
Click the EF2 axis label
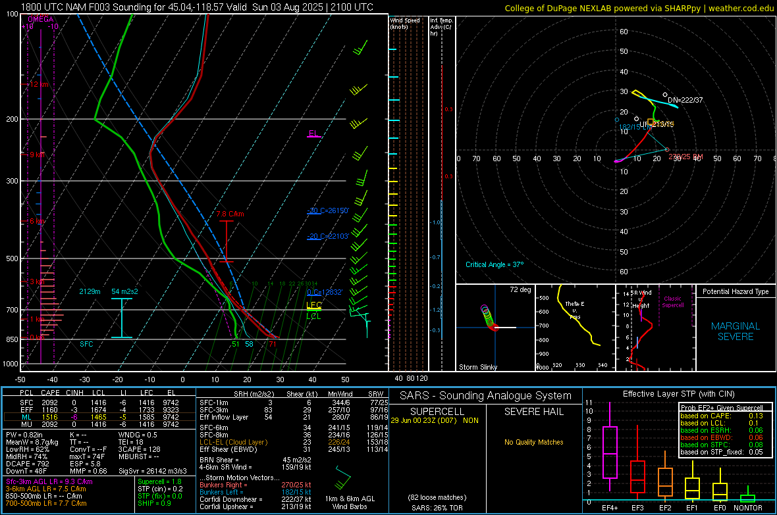click(665, 508)
